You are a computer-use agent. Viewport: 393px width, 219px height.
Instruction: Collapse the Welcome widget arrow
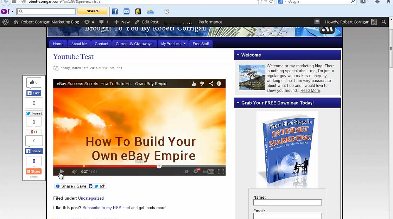pos(238,55)
